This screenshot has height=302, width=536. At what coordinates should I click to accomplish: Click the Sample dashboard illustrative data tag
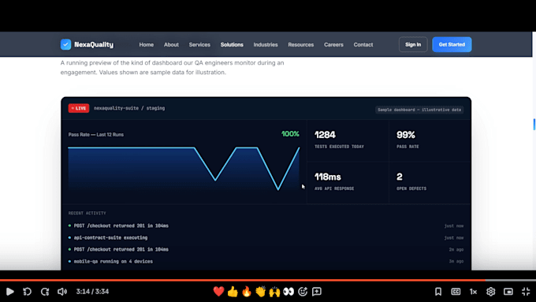pos(419,110)
